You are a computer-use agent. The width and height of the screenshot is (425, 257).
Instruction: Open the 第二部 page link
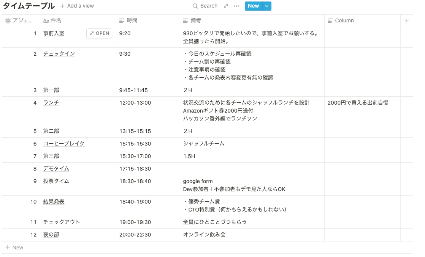pos(51,131)
